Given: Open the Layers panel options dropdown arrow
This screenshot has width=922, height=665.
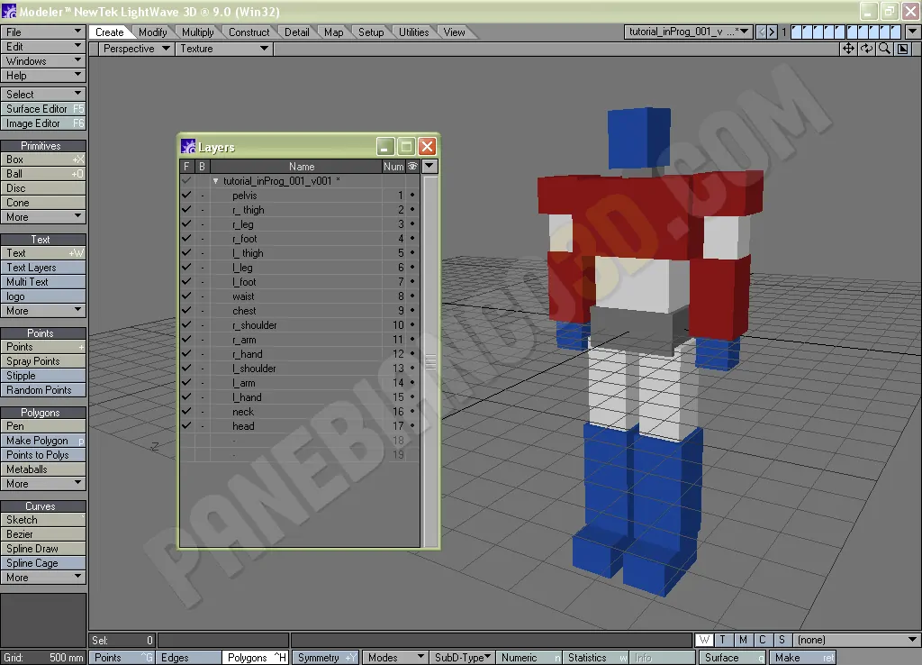Looking at the screenshot, I should tap(429, 167).
